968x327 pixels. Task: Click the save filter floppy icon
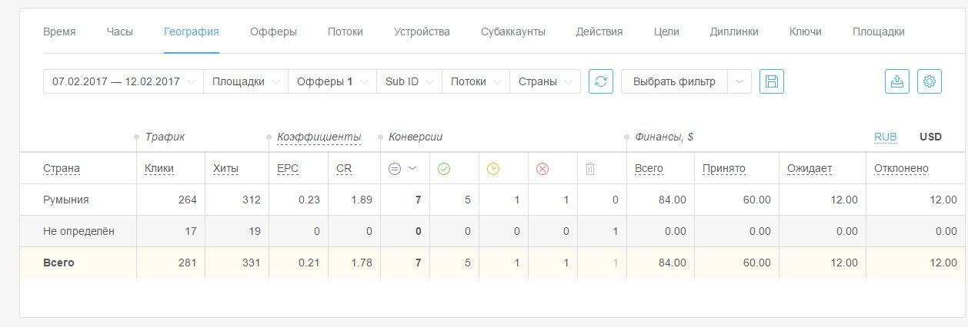(x=771, y=81)
